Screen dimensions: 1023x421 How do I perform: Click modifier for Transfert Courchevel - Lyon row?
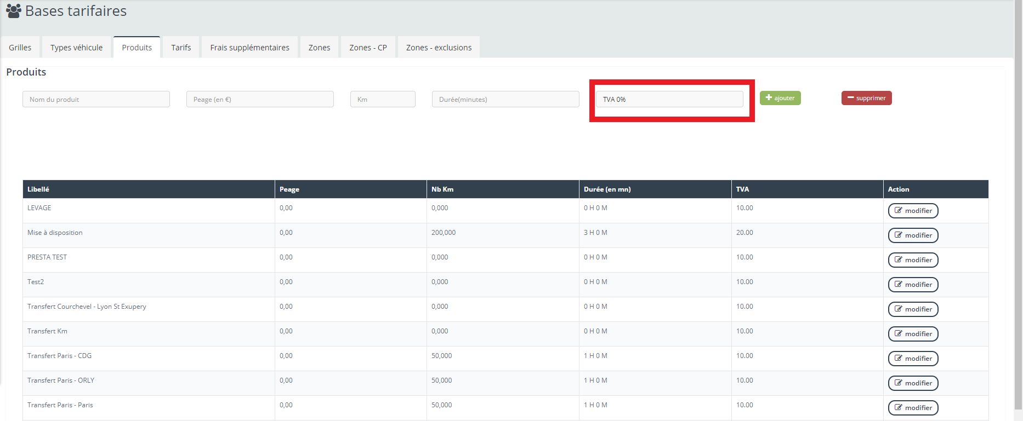pos(913,309)
